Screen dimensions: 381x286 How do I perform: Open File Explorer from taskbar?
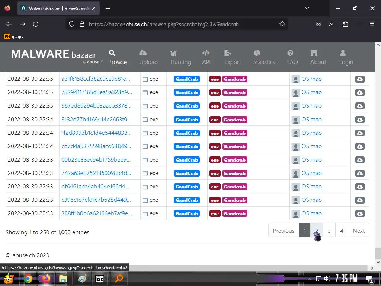(63, 279)
